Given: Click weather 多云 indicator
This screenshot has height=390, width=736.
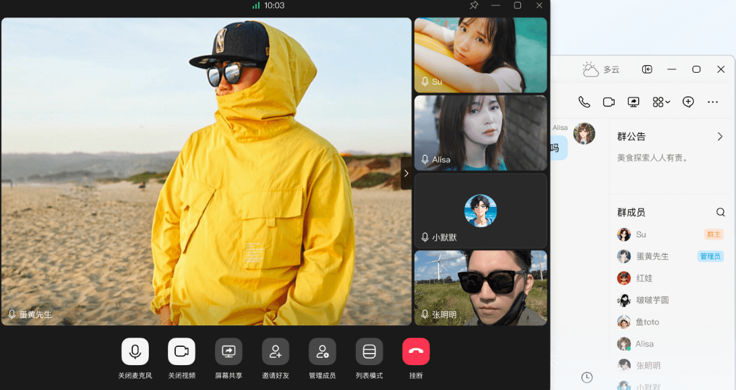Looking at the screenshot, I should coord(601,69).
